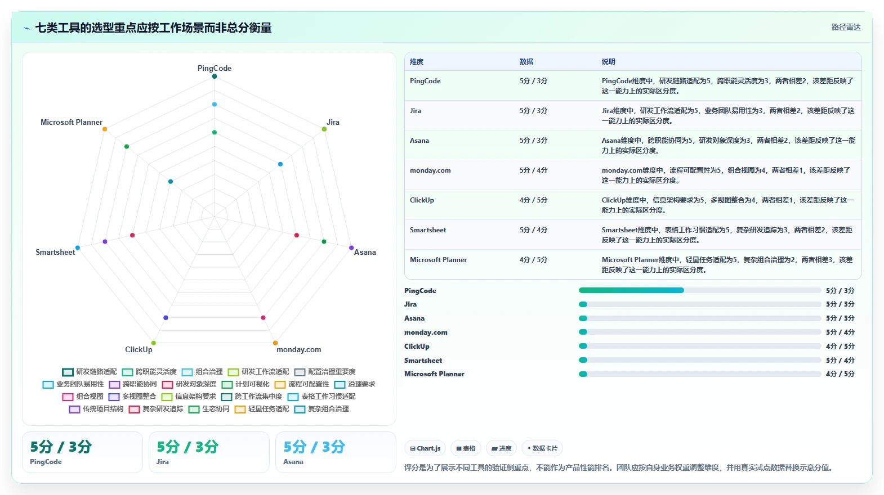Click the Microsoft Planner radar axis label
This screenshot has width=884, height=495.
72,122
